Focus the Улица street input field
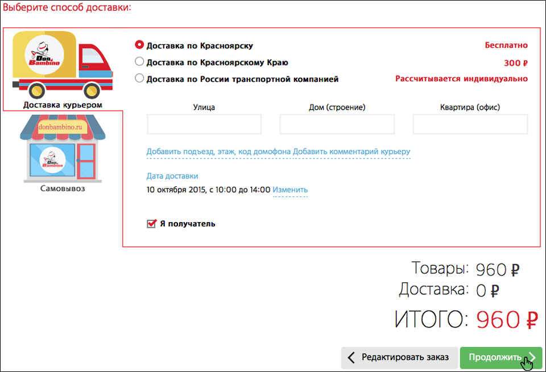This screenshot has width=546, height=372. click(204, 124)
